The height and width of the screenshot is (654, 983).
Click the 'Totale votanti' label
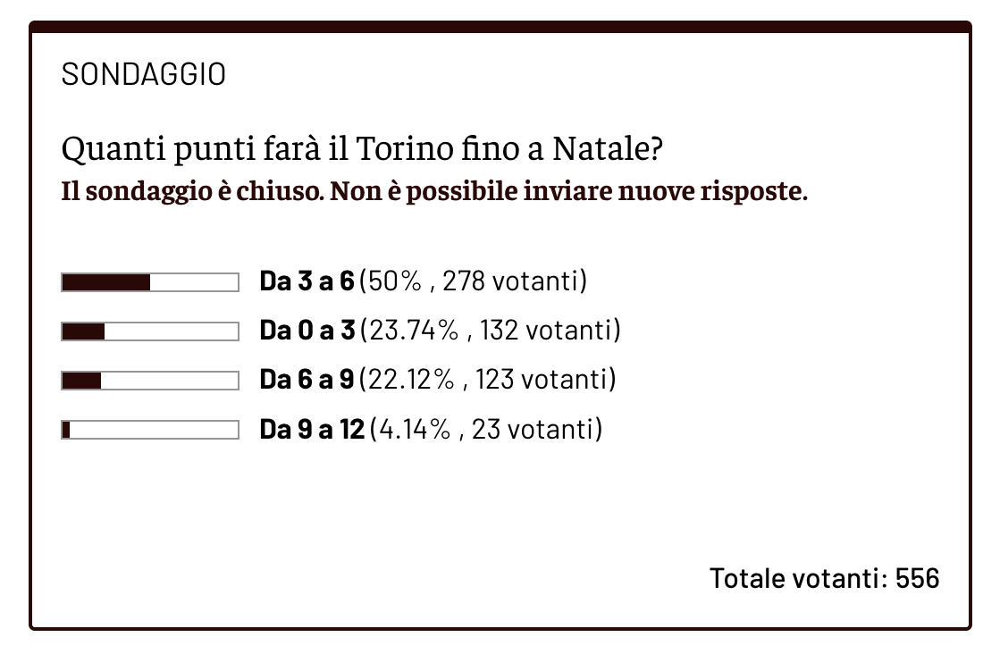point(798,578)
